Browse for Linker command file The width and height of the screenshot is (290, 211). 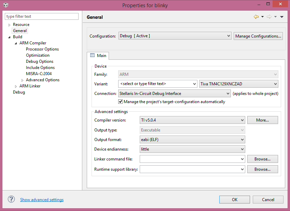[262, 159]
